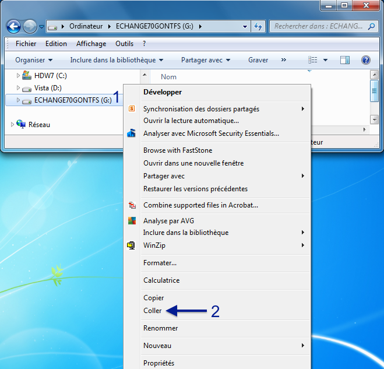Maximize the Explorer window
The width and height of the screenshot is (384, 369).
click(344, 5)
